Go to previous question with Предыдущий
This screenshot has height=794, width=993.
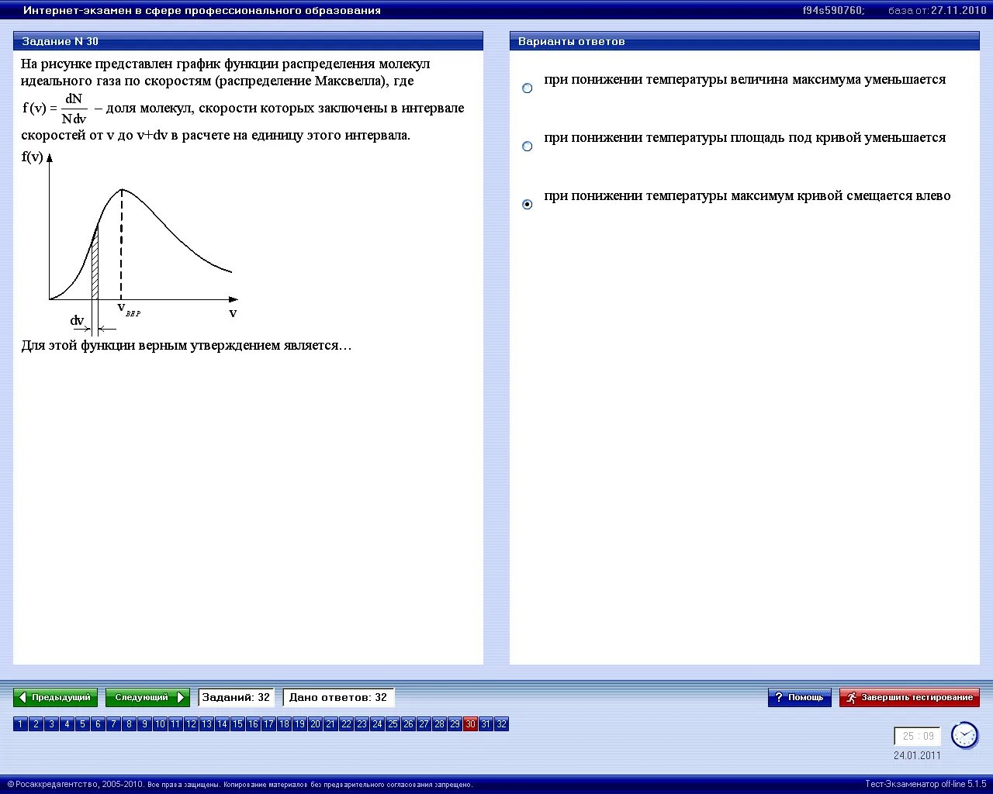click(x=55, y=697)
